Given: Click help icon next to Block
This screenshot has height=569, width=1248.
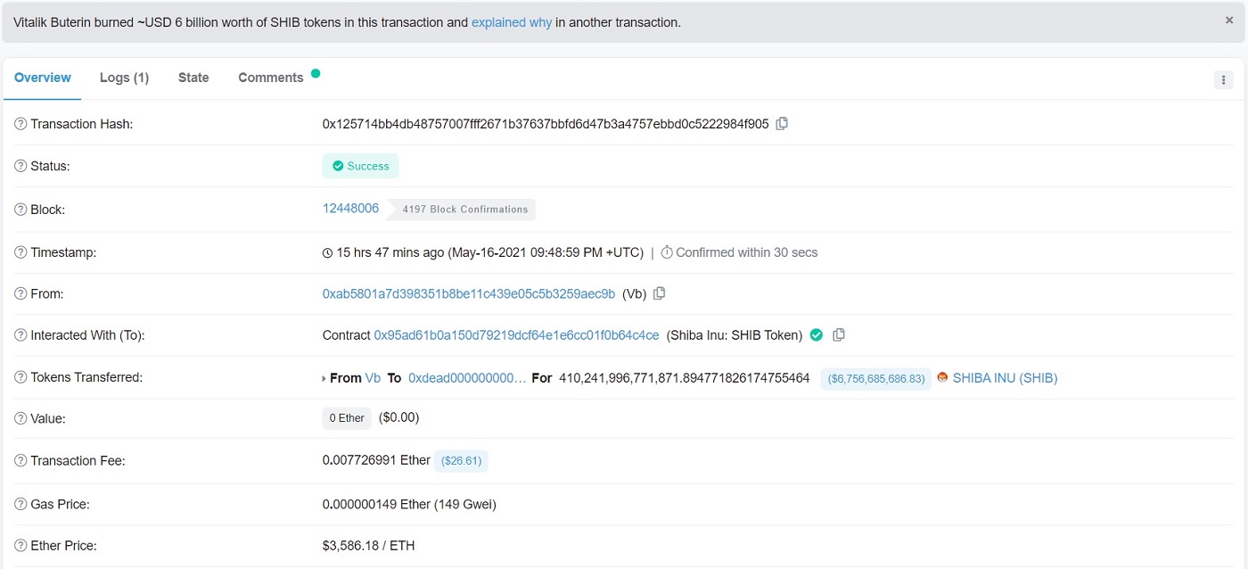Looking at the screenshot, I should 21,210.
